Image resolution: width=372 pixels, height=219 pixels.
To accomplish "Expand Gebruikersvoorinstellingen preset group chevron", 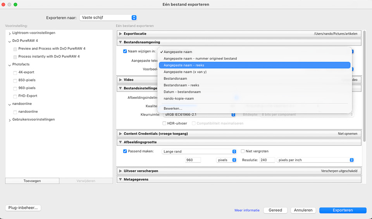I will coord(10,120).
